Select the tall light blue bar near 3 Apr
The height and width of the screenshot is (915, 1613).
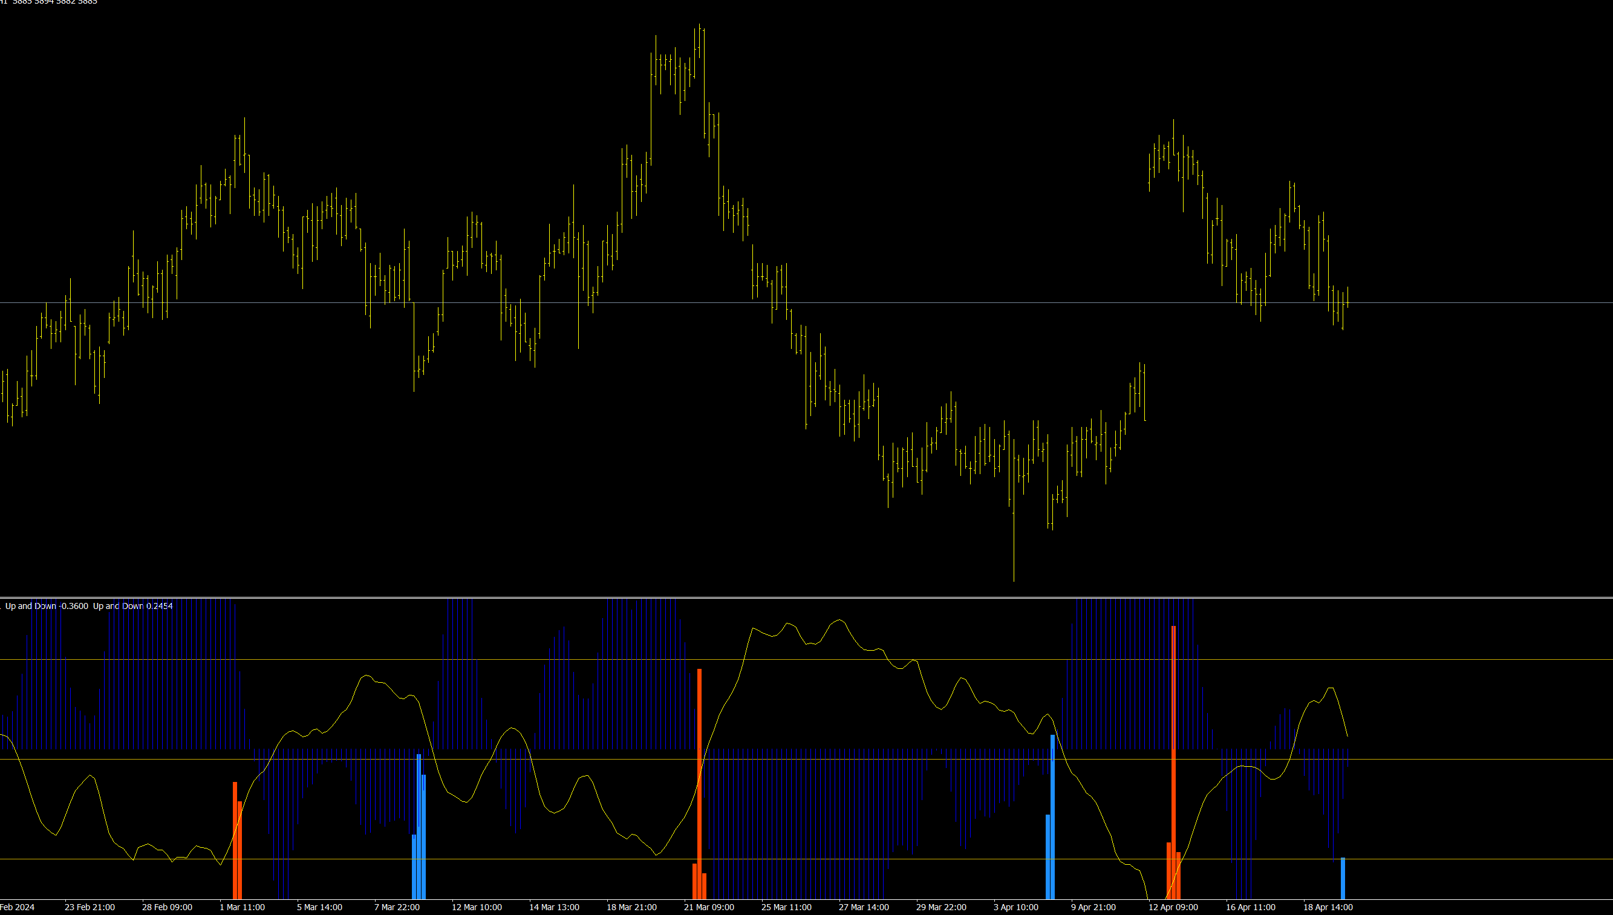click(x=1052, y=817)
